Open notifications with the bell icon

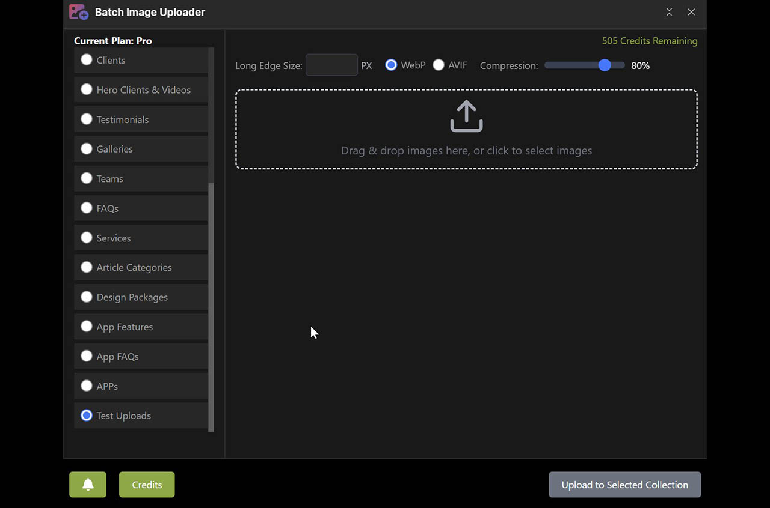point(88,485)
